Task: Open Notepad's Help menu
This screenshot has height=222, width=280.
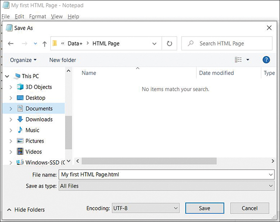Action: (x=73, y=16)
